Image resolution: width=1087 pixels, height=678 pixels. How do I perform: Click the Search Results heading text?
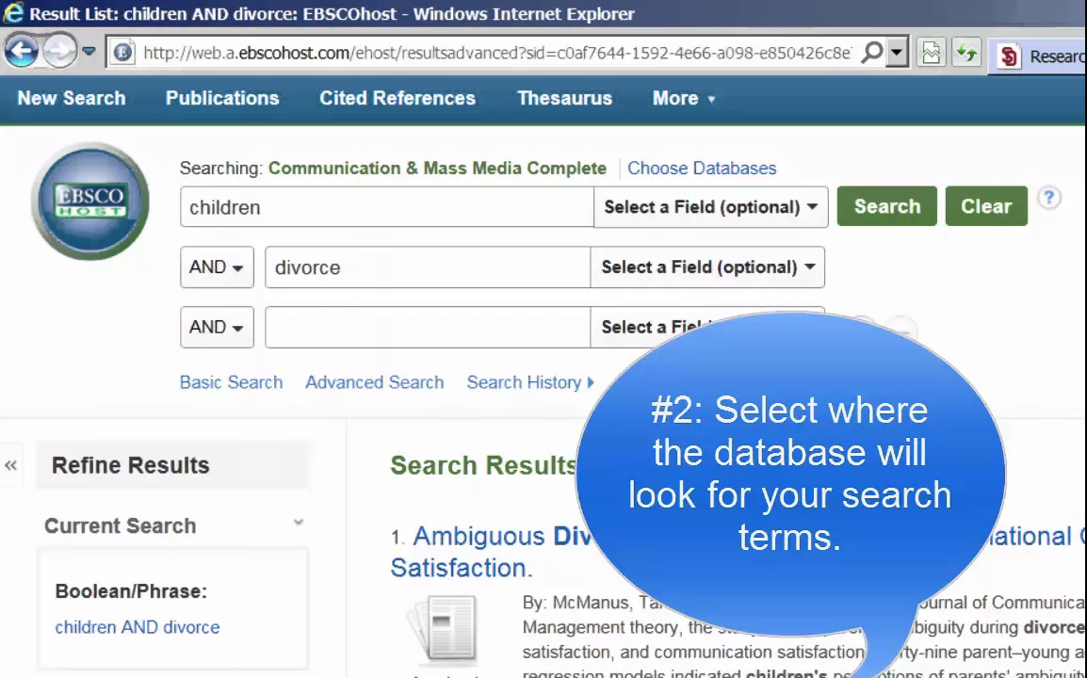click(x=484, y=465)
